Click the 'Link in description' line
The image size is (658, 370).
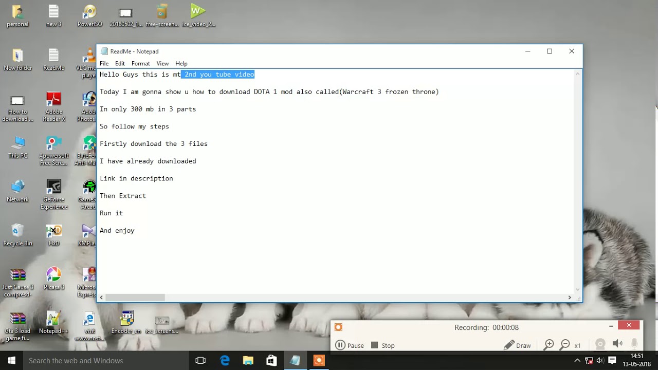point(136,178)
